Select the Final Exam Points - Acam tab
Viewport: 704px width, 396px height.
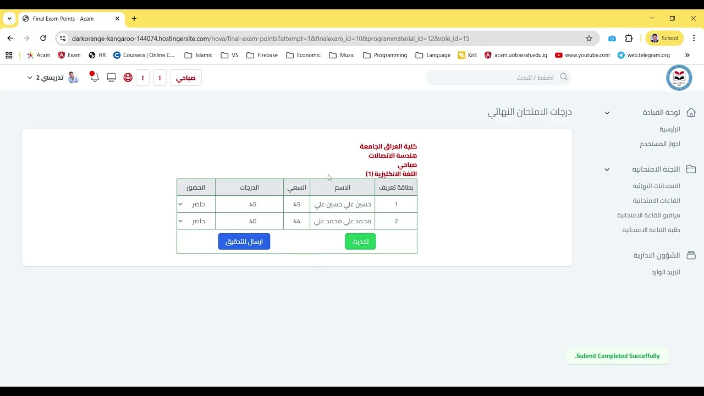click(x=71, y=19)
